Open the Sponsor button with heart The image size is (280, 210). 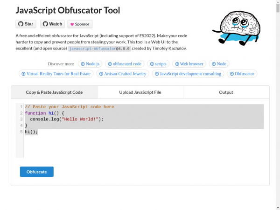pyautogui.click(x=80, y=24)
